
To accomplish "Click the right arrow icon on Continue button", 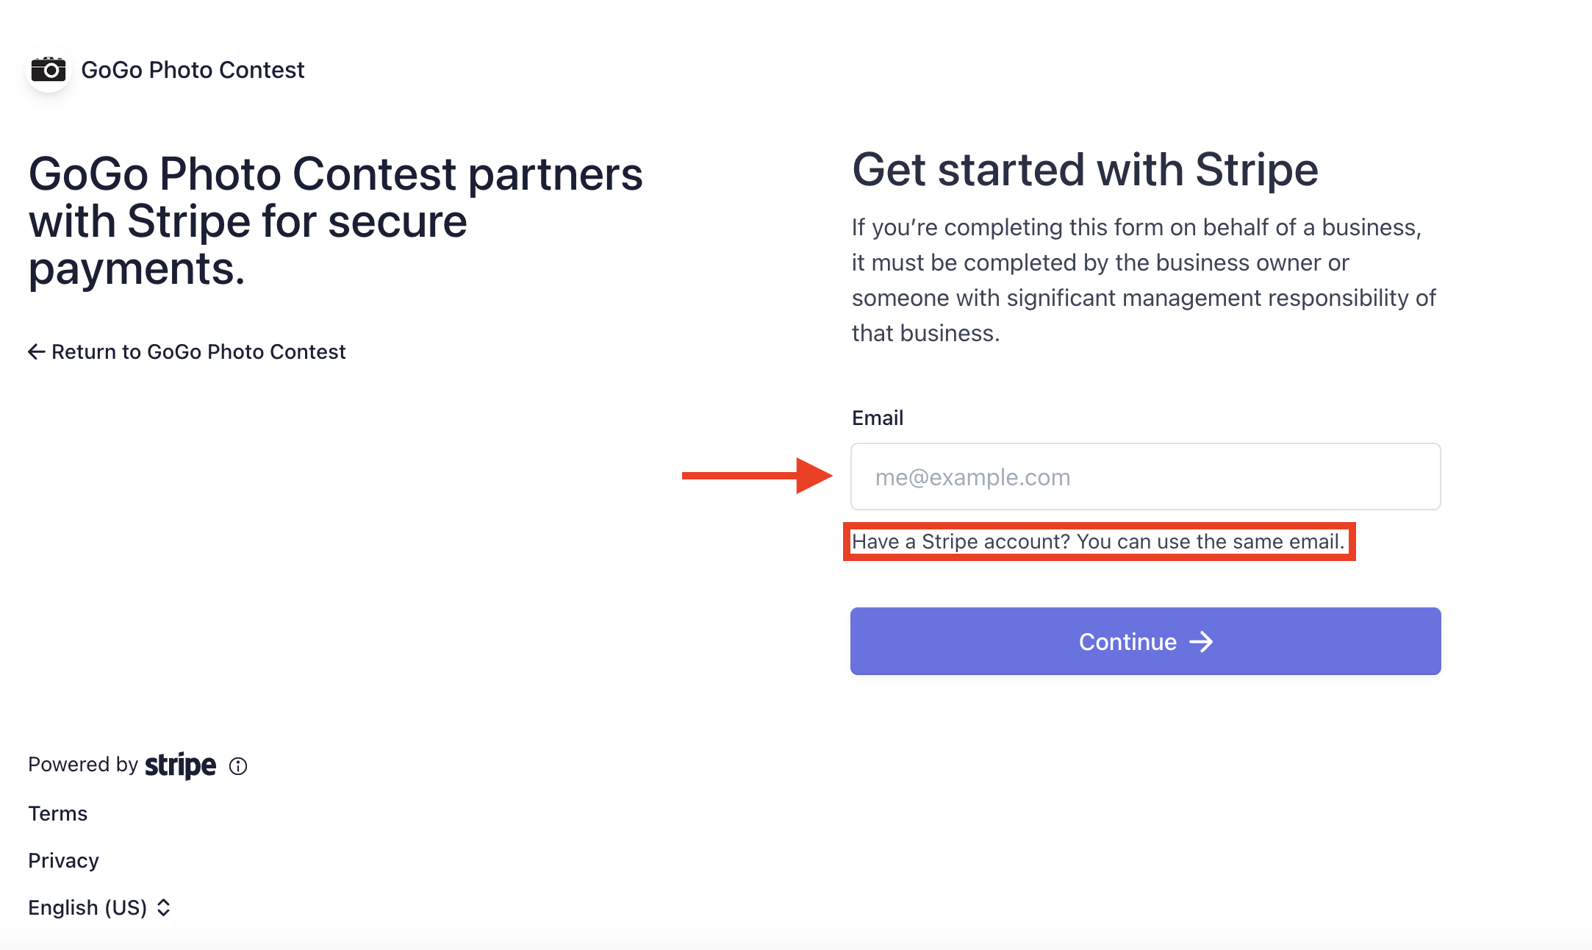I will 1201,642.
